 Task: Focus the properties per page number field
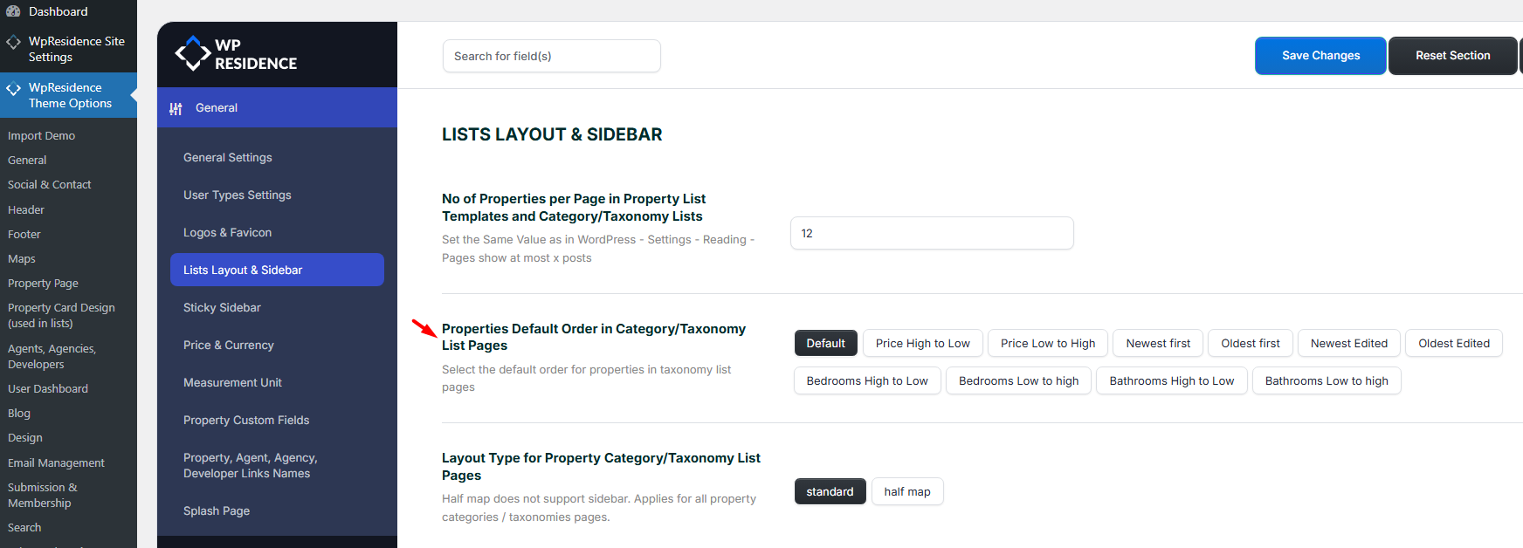click(931, 233)
